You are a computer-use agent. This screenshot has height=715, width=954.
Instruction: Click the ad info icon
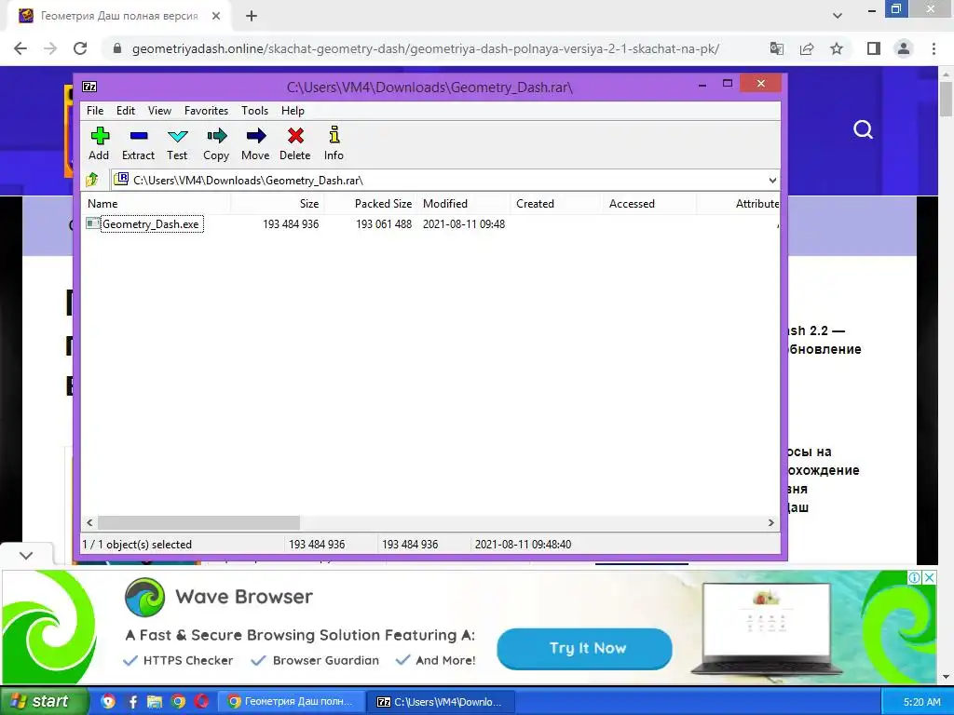tap(915, 577)
